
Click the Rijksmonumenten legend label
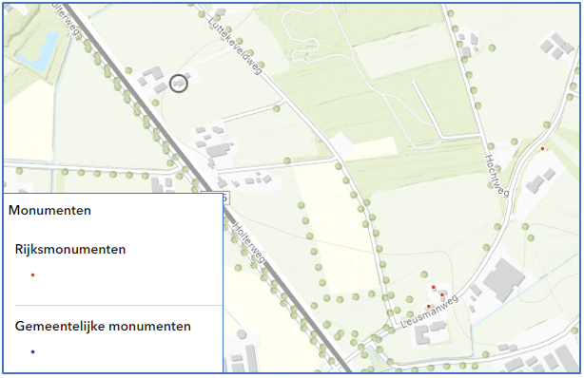[x=70, y=249]
